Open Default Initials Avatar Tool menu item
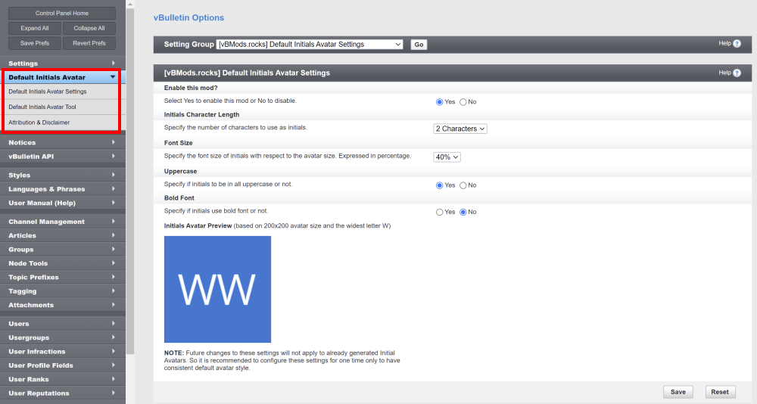The height and width of the screenshot is (404, 757). click(62, 107)
